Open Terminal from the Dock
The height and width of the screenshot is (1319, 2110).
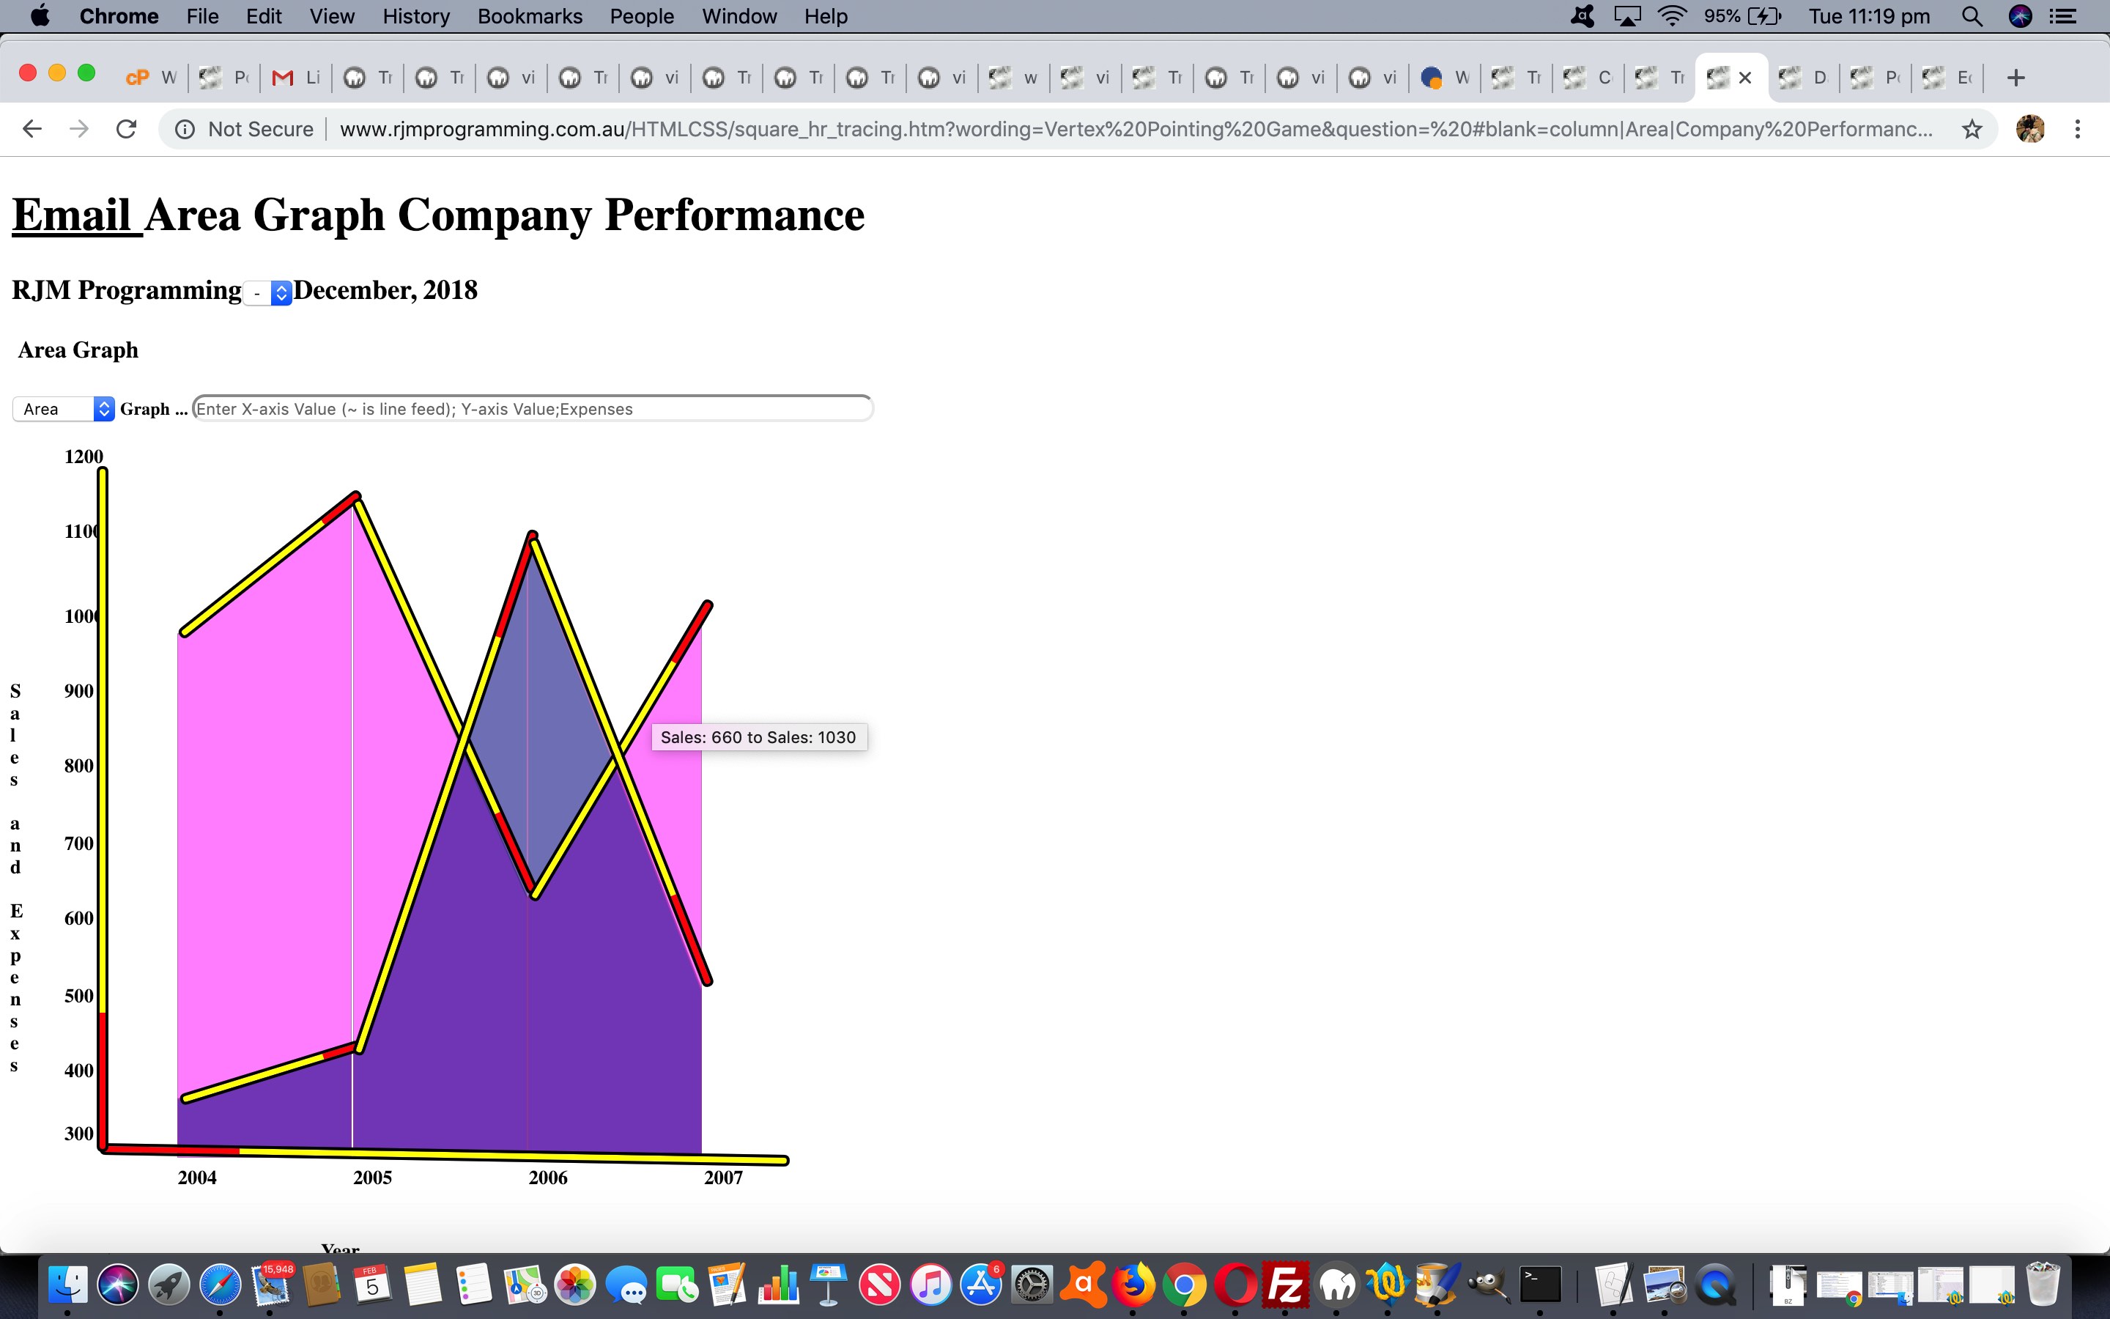(1540, 1284)
